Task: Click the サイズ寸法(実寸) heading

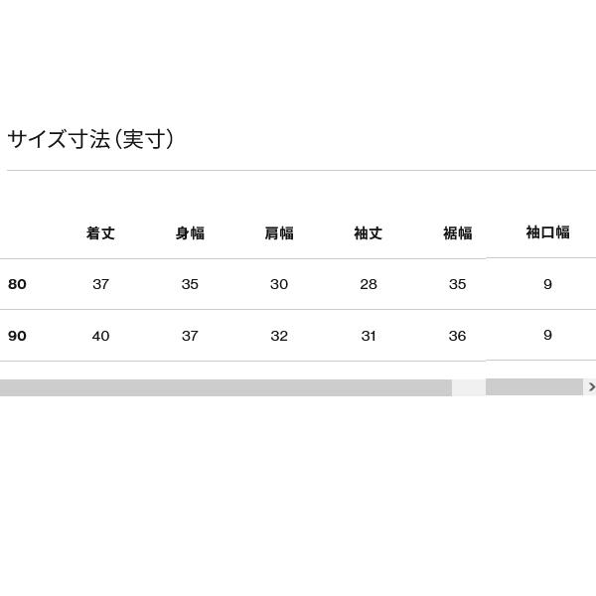Action: click(x=91, y=139)
